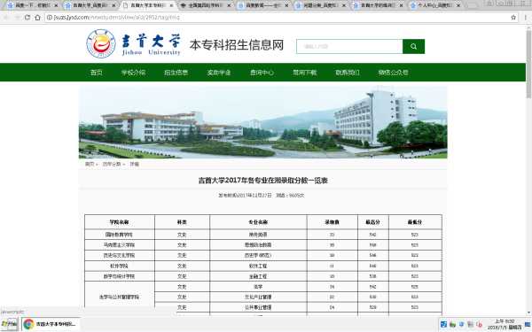Screen dimensions: 532x332
Task: Open the 常用下载 navigation item
Action: point(305,73)
